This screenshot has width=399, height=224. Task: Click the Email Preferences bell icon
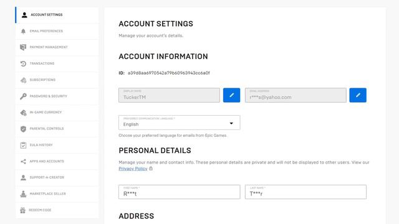pos(23,31)
